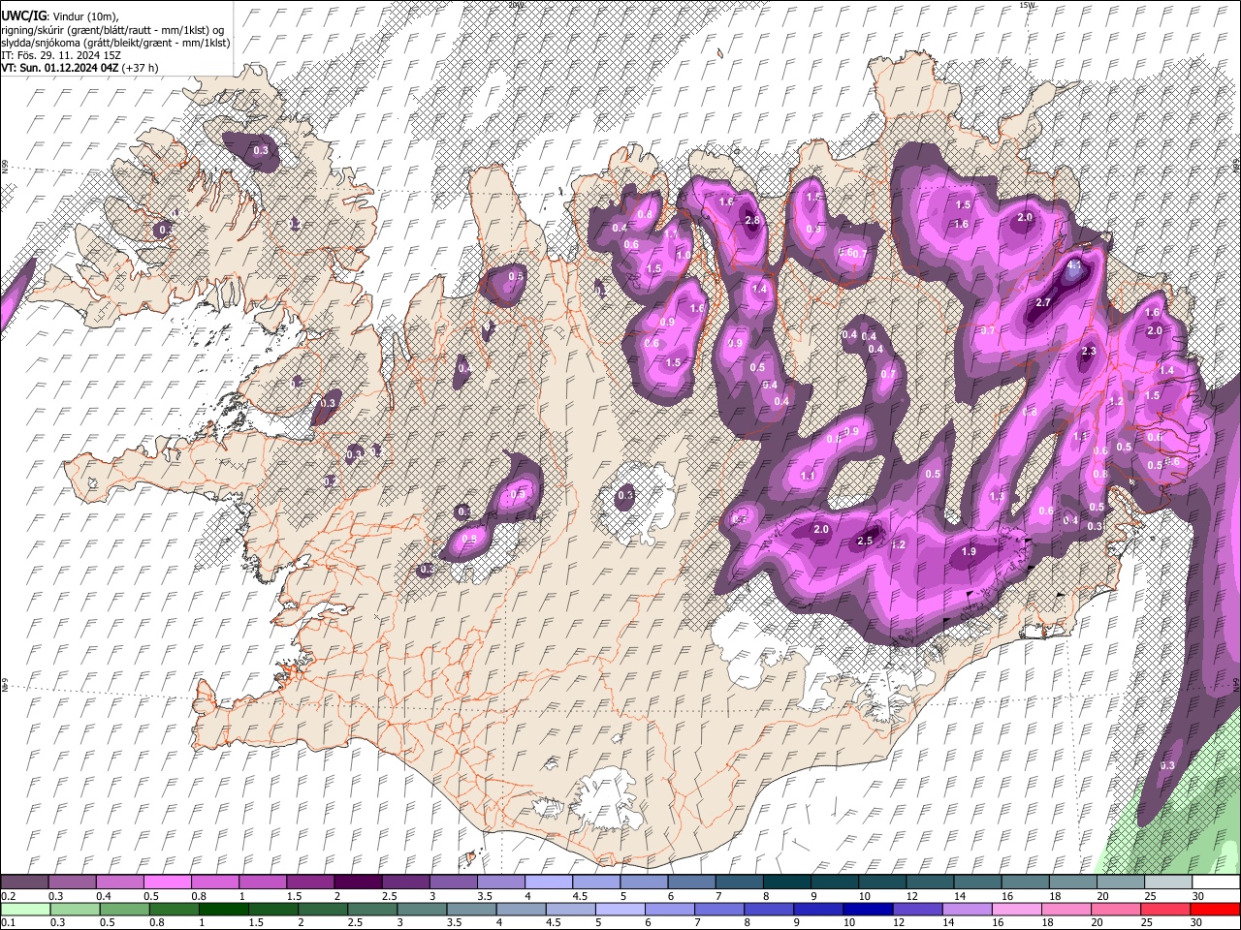Click the 2.7 precipitation value label

(1043, 303)
